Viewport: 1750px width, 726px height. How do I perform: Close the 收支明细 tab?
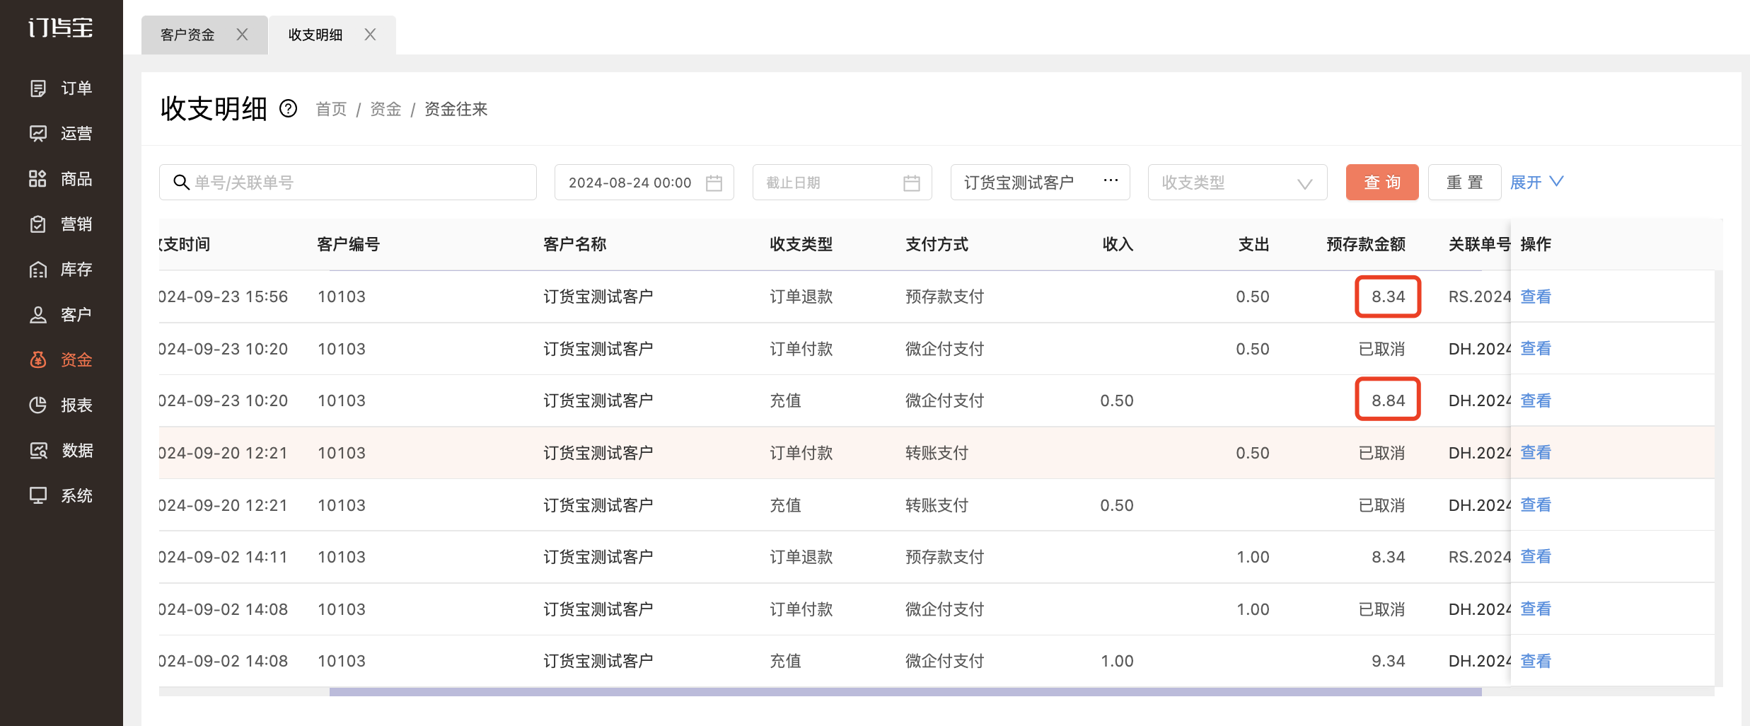(370, 35)
